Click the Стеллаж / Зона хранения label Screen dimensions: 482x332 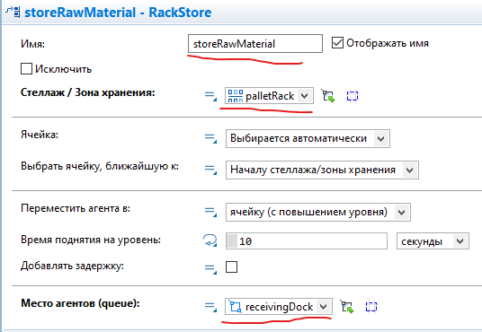pyautogui.click(x=88, y=92)
